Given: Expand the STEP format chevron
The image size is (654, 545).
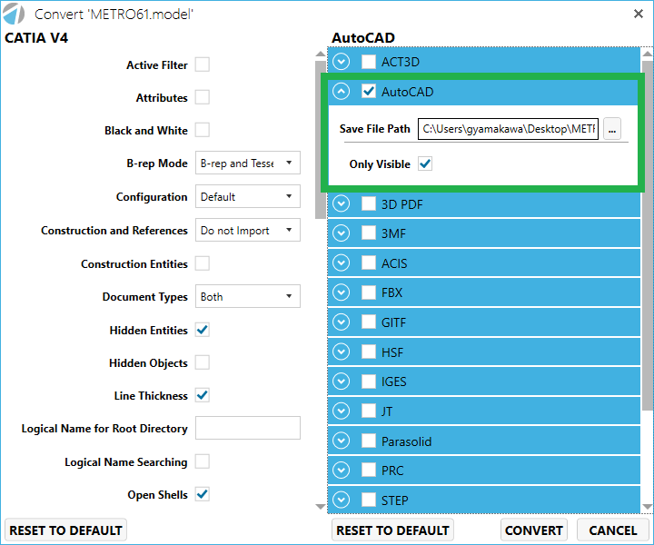Looking at the screenshot, I should point(342,500).
